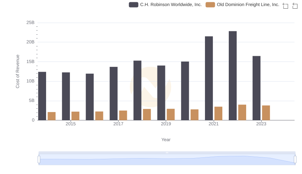Click the 25B y-axis label
Viewport: 302px width, 174px height.
coord(31,23)
